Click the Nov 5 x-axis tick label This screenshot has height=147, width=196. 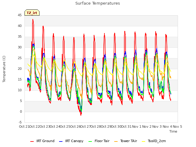click(x=177, y=126)
